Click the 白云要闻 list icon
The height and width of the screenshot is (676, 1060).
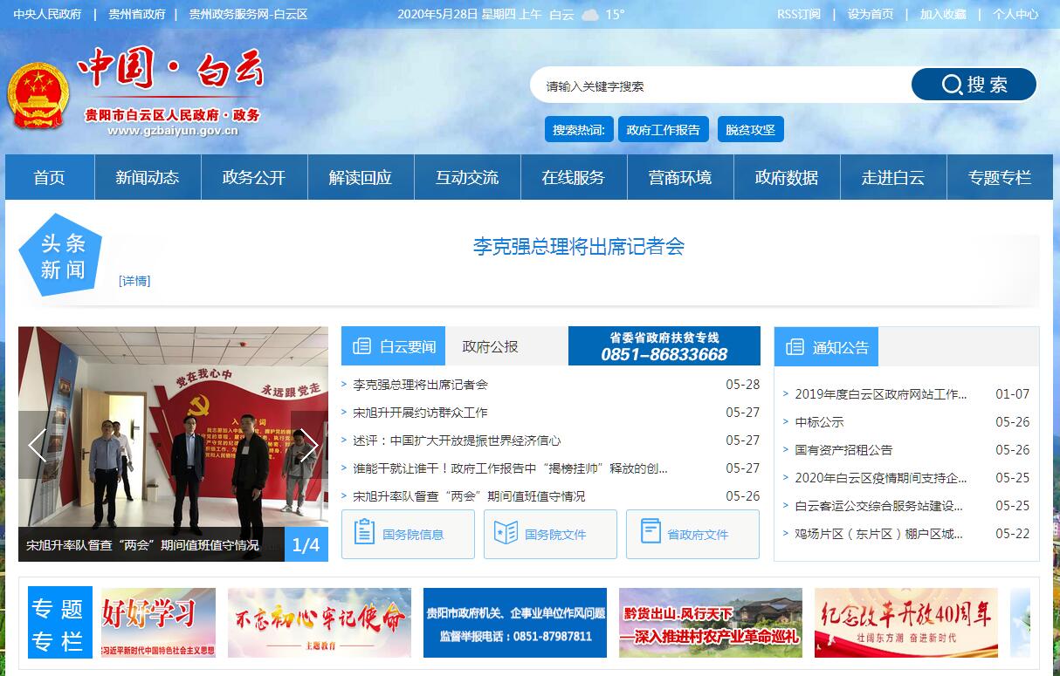point(361,346)
